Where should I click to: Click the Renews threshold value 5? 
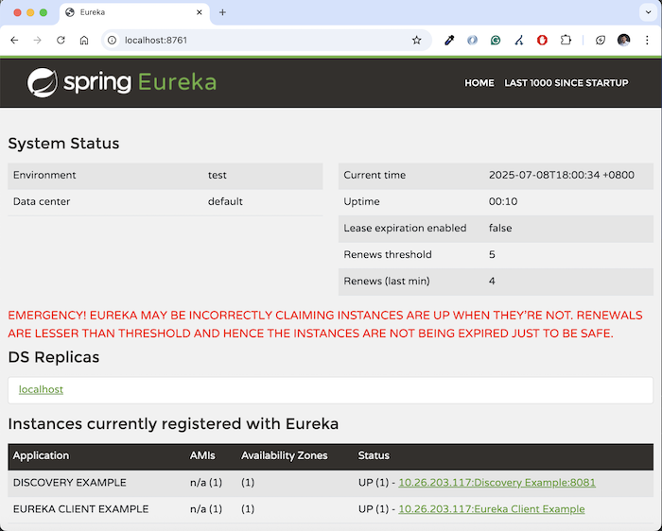pos(492,255)
